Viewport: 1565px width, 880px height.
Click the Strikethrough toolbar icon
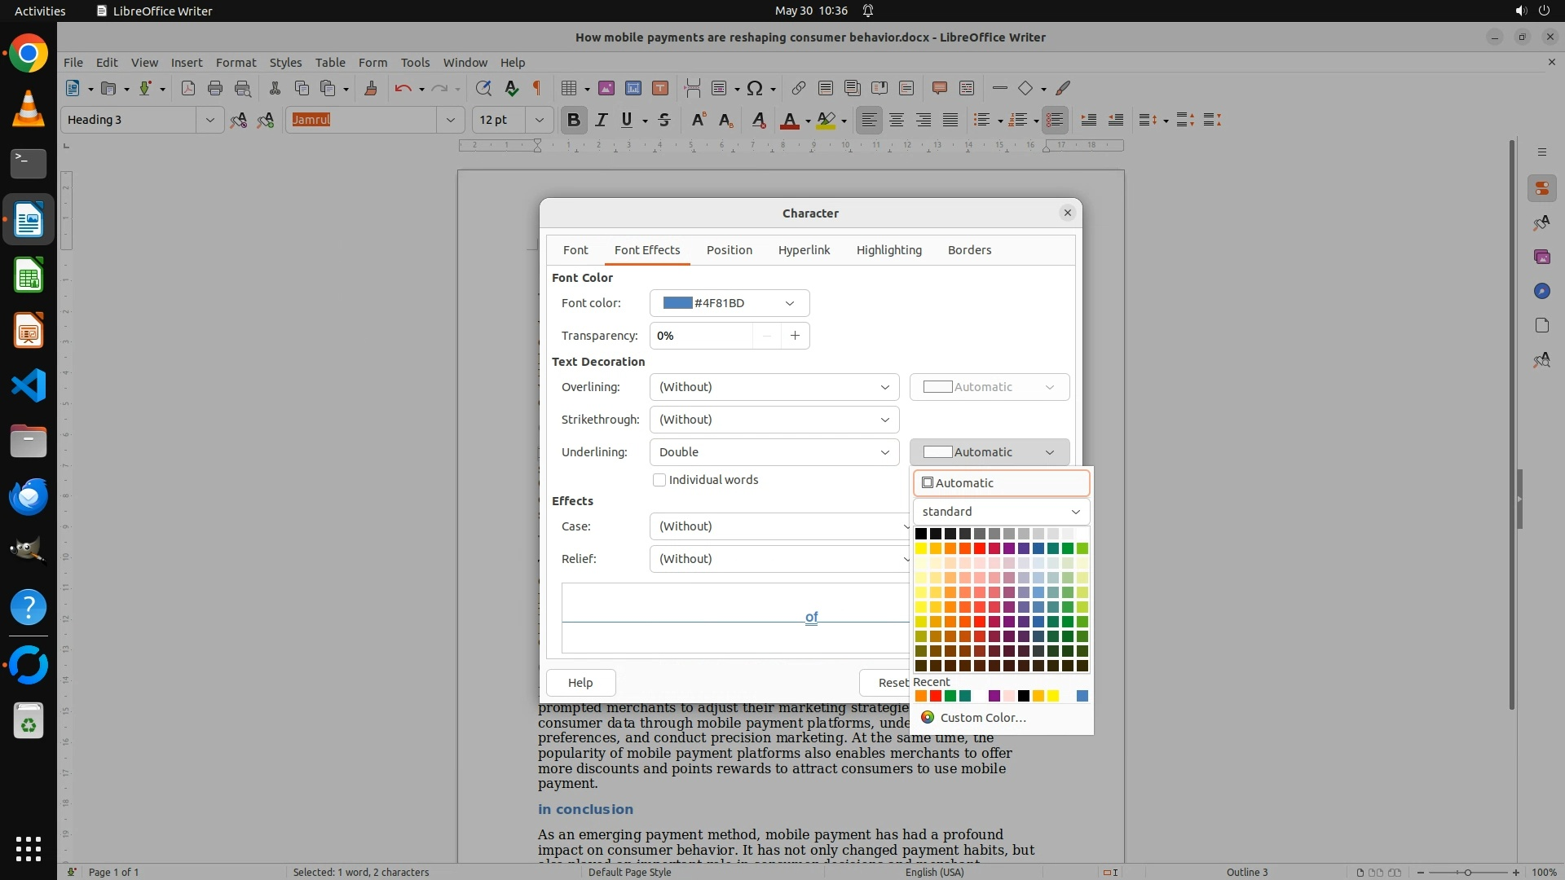click(x=664, y=121)
